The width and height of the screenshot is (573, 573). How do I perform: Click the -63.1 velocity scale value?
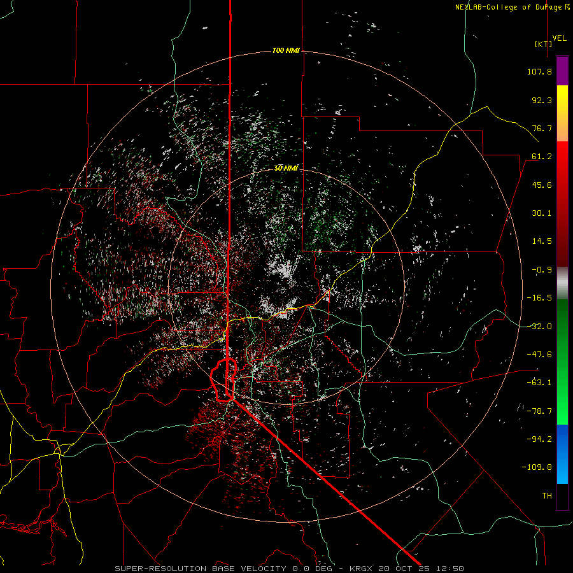[539, 383]
